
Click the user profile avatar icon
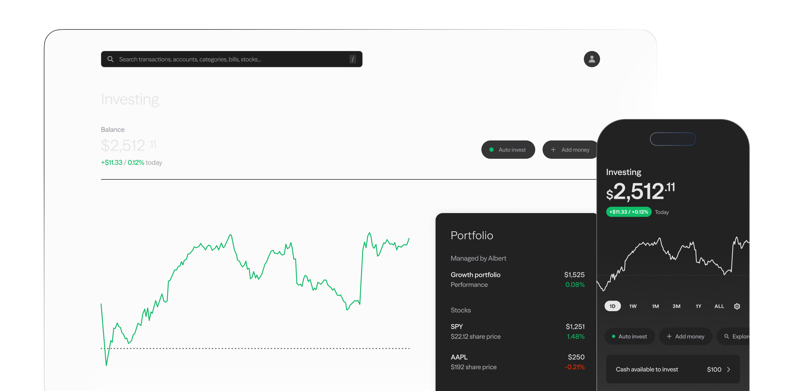[592, 59]
